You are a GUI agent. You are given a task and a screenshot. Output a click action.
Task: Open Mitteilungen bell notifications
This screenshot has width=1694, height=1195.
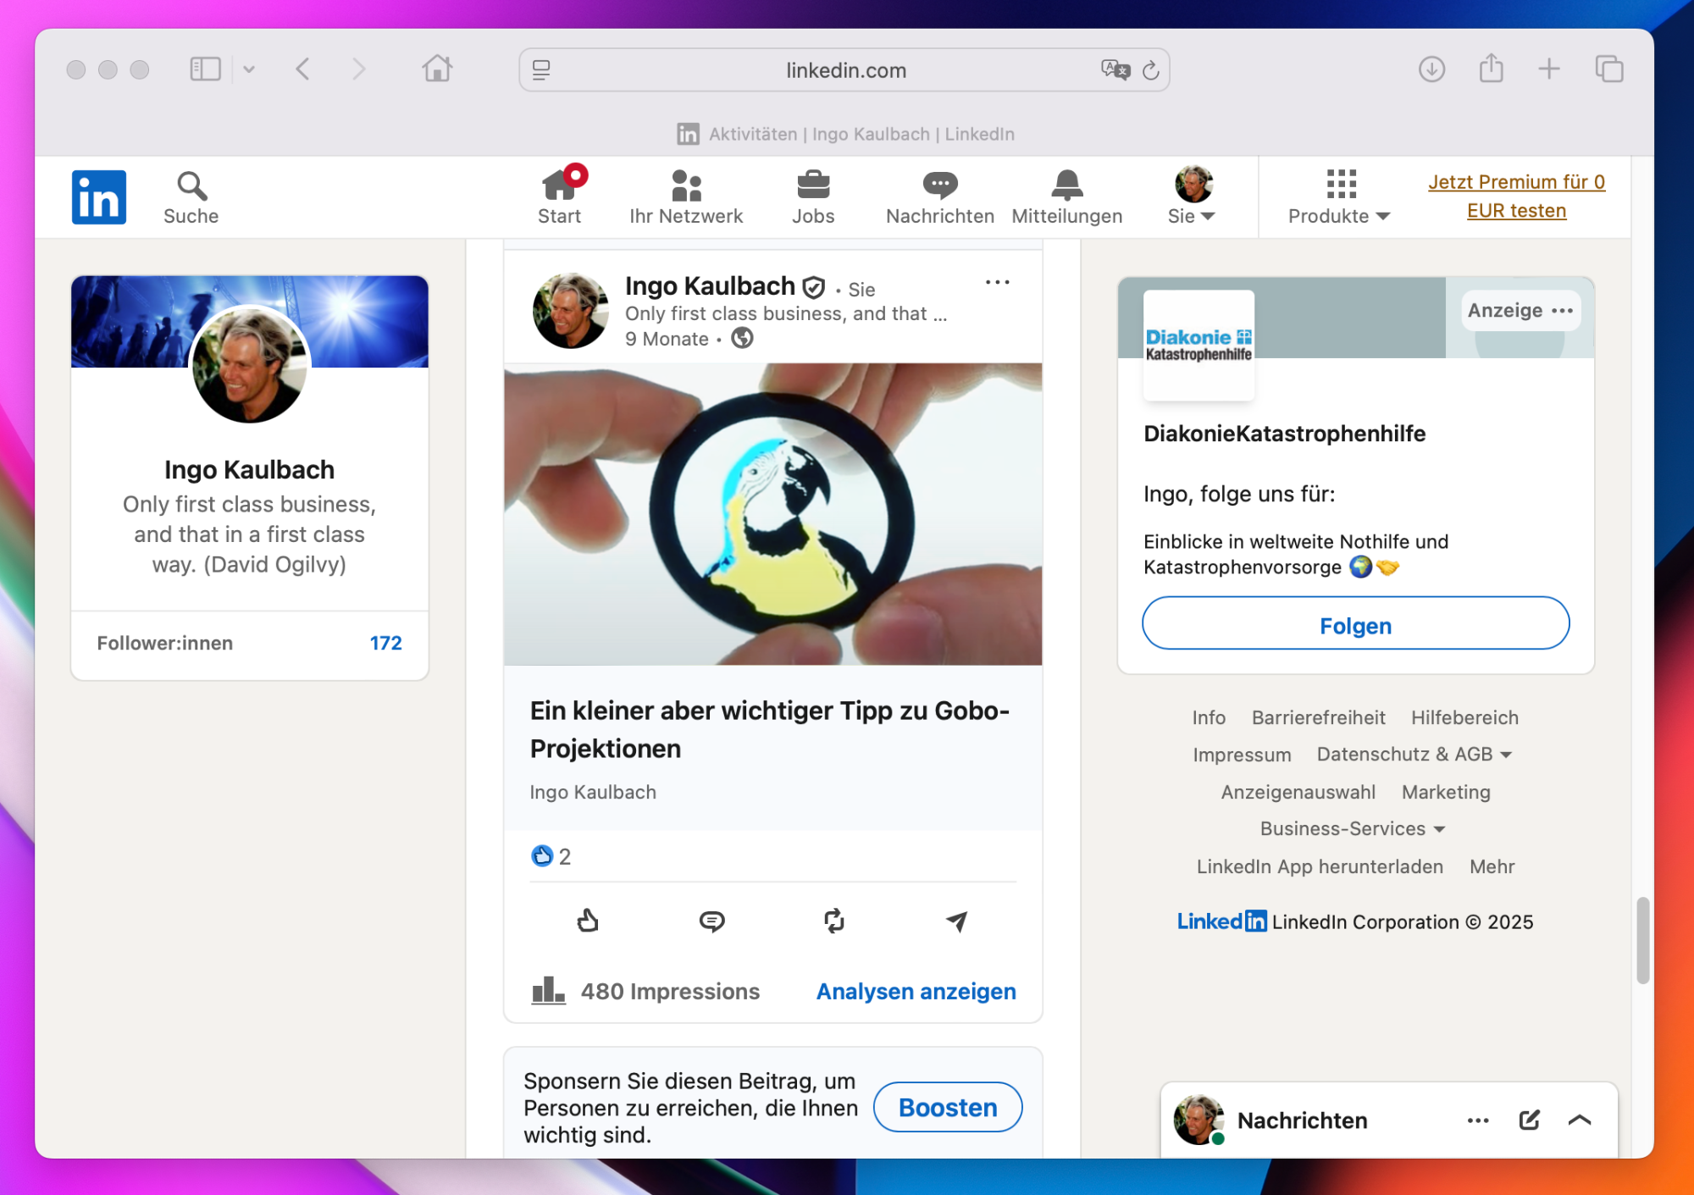click(1066, 197)
